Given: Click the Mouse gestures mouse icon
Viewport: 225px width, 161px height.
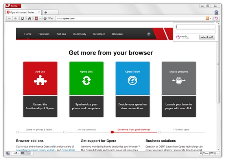Looking at the screenshot, I should pos(179,80).
